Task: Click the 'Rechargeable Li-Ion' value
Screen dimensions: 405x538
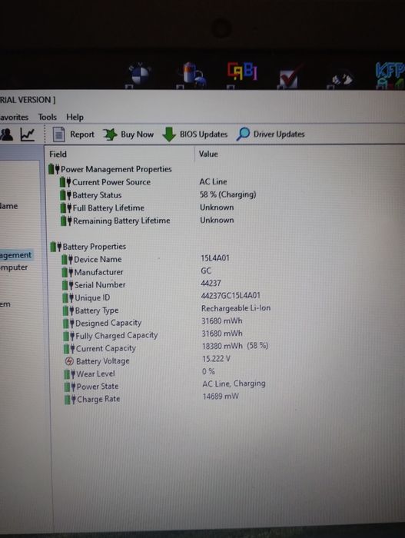Action: coord(236,308)
